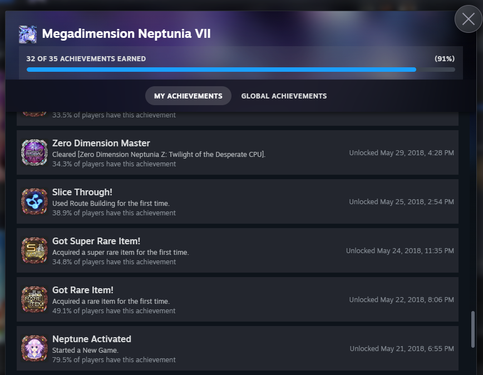The image size is (483, 375).
Task: Click 'Acquired a super rare item' description
Action: (120, 253)
